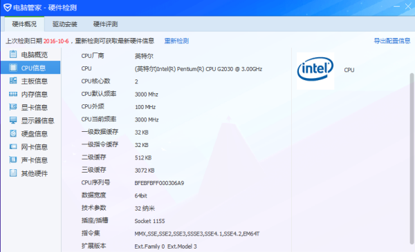Image resolution: width=415 pixels, height=252 pixels.
Task: Open the 显卡信息 graphics card icon
Action: point(13,107)
